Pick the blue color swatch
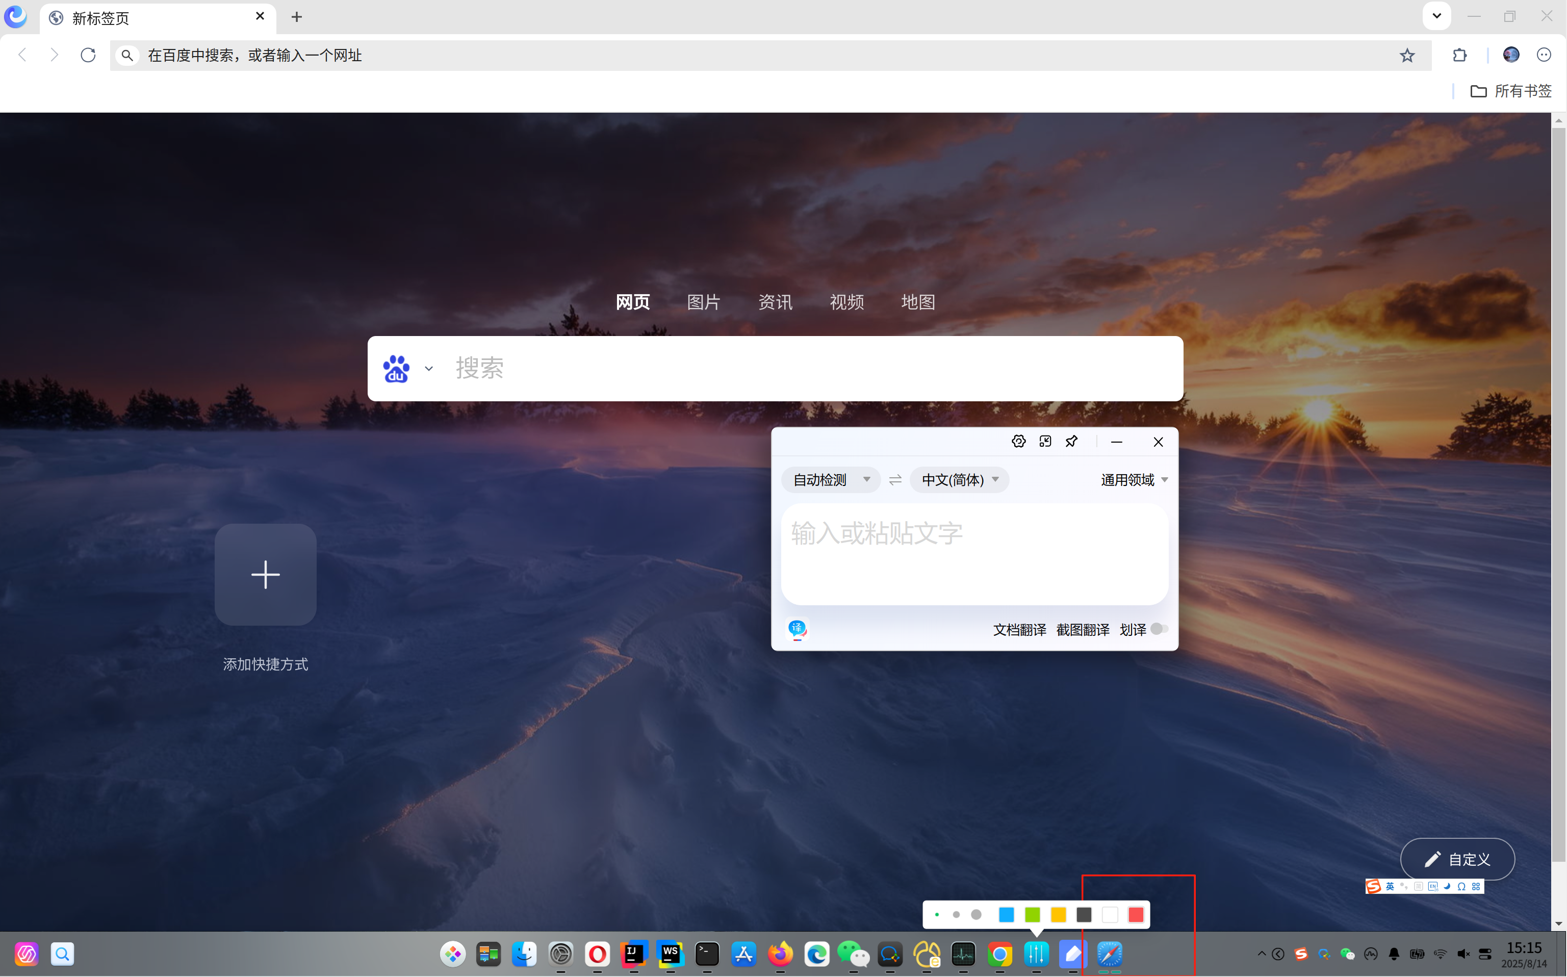The image size is (1567, 977). pos(1006,915)
